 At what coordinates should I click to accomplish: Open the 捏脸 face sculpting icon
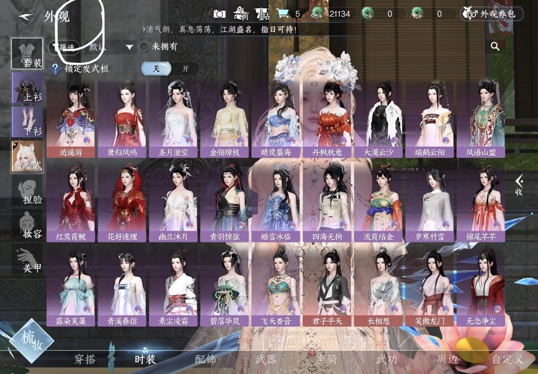point(28,190)
